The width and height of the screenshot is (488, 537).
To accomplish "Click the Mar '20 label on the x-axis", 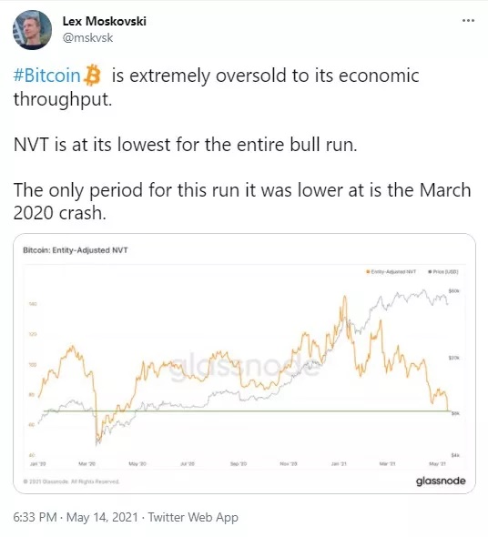I will (x=87, y=463).
